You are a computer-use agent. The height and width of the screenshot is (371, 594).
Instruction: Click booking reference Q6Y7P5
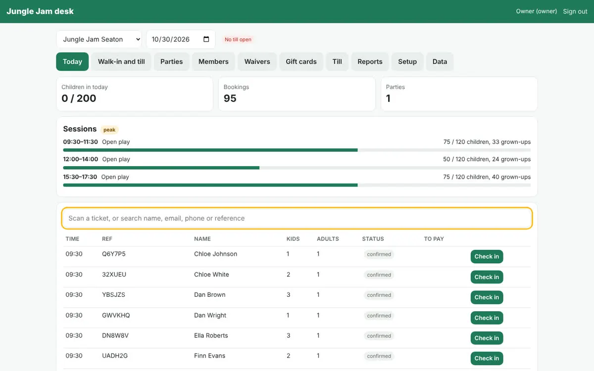coord(114,254)
